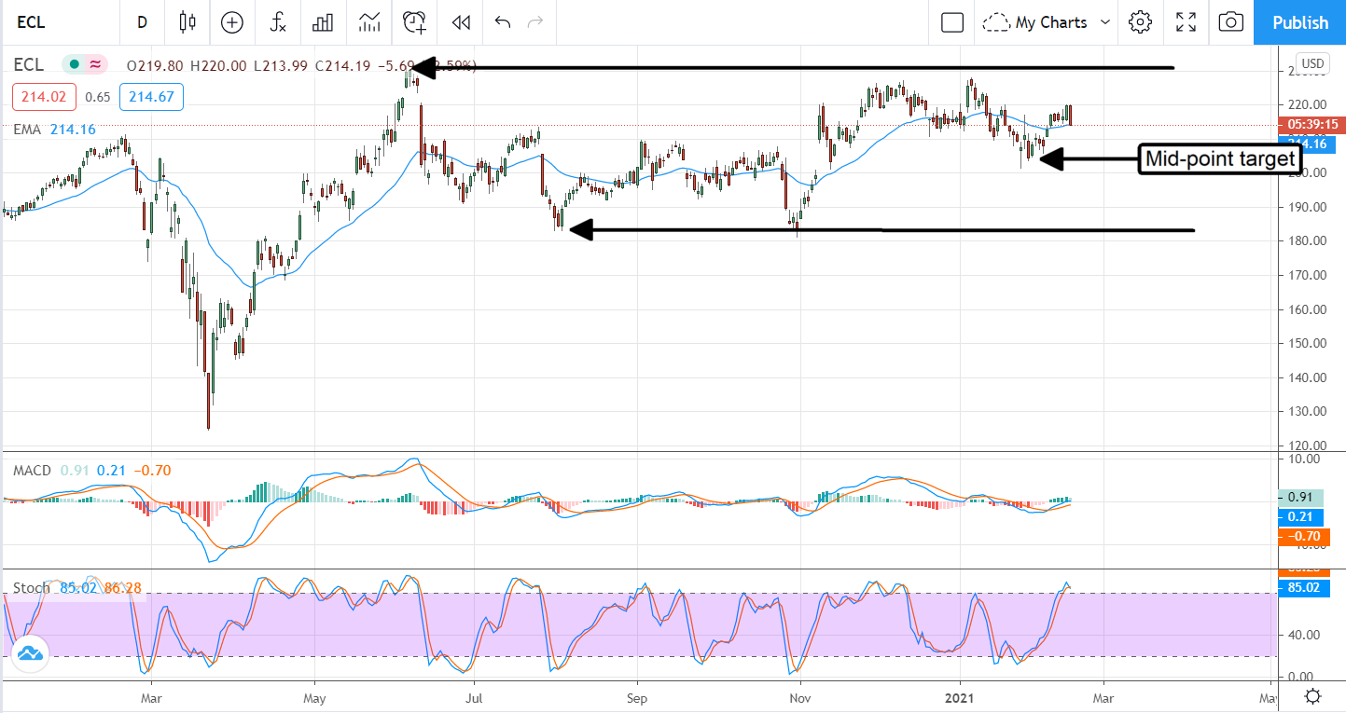Open chart settings with the gear icon
Screen dimensions: 1346x713
[x=1140, y=22]
